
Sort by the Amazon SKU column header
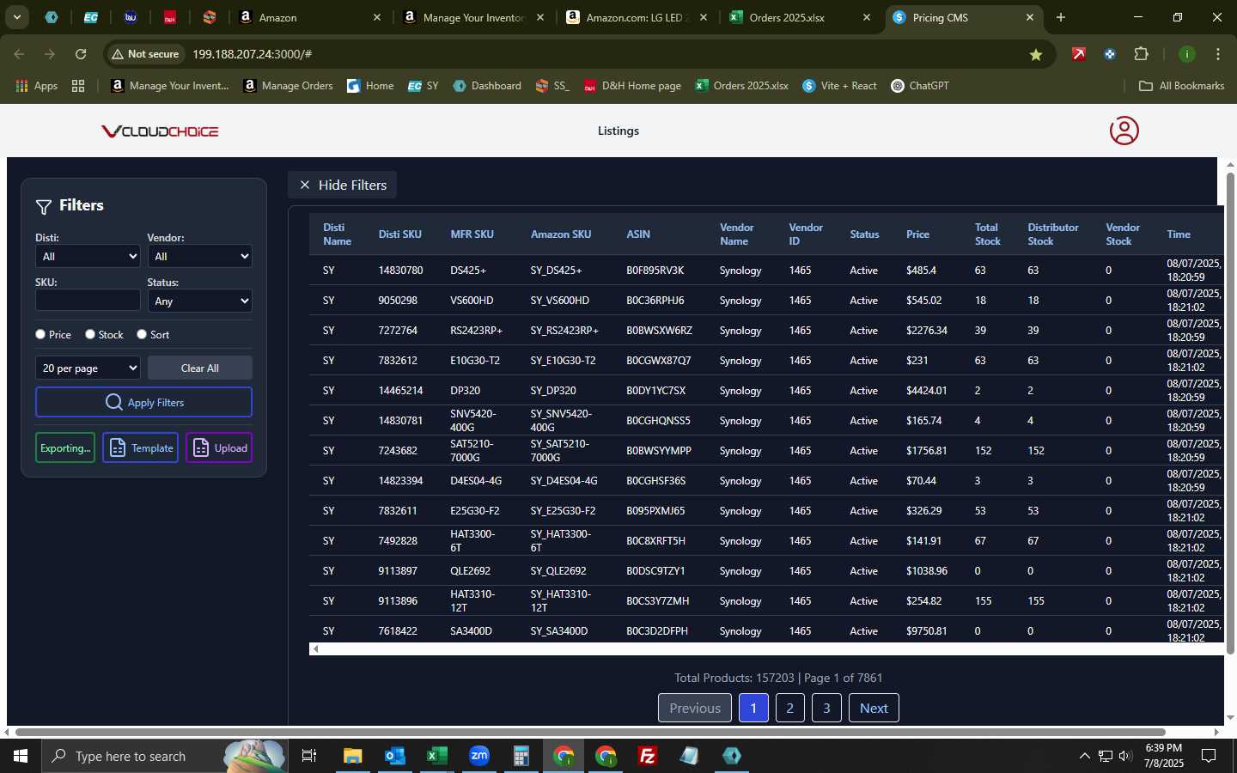[561, 234]
